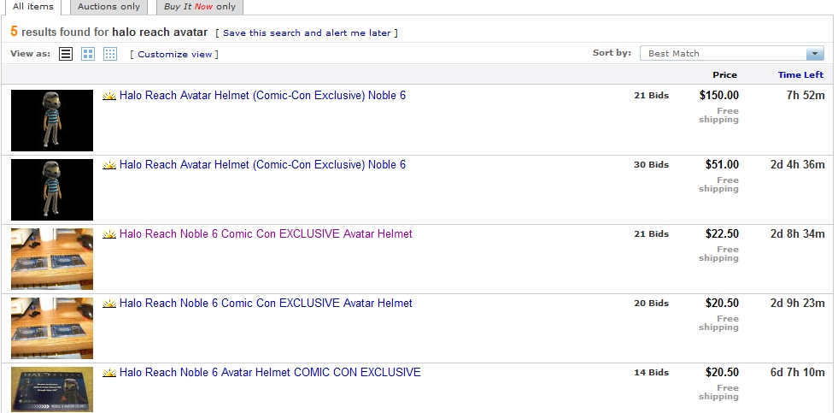Open avatar thumbnail of the $150.00 listing
Image resolution: width=838 pixels, height=413 pixels.
tap(52, 121)
